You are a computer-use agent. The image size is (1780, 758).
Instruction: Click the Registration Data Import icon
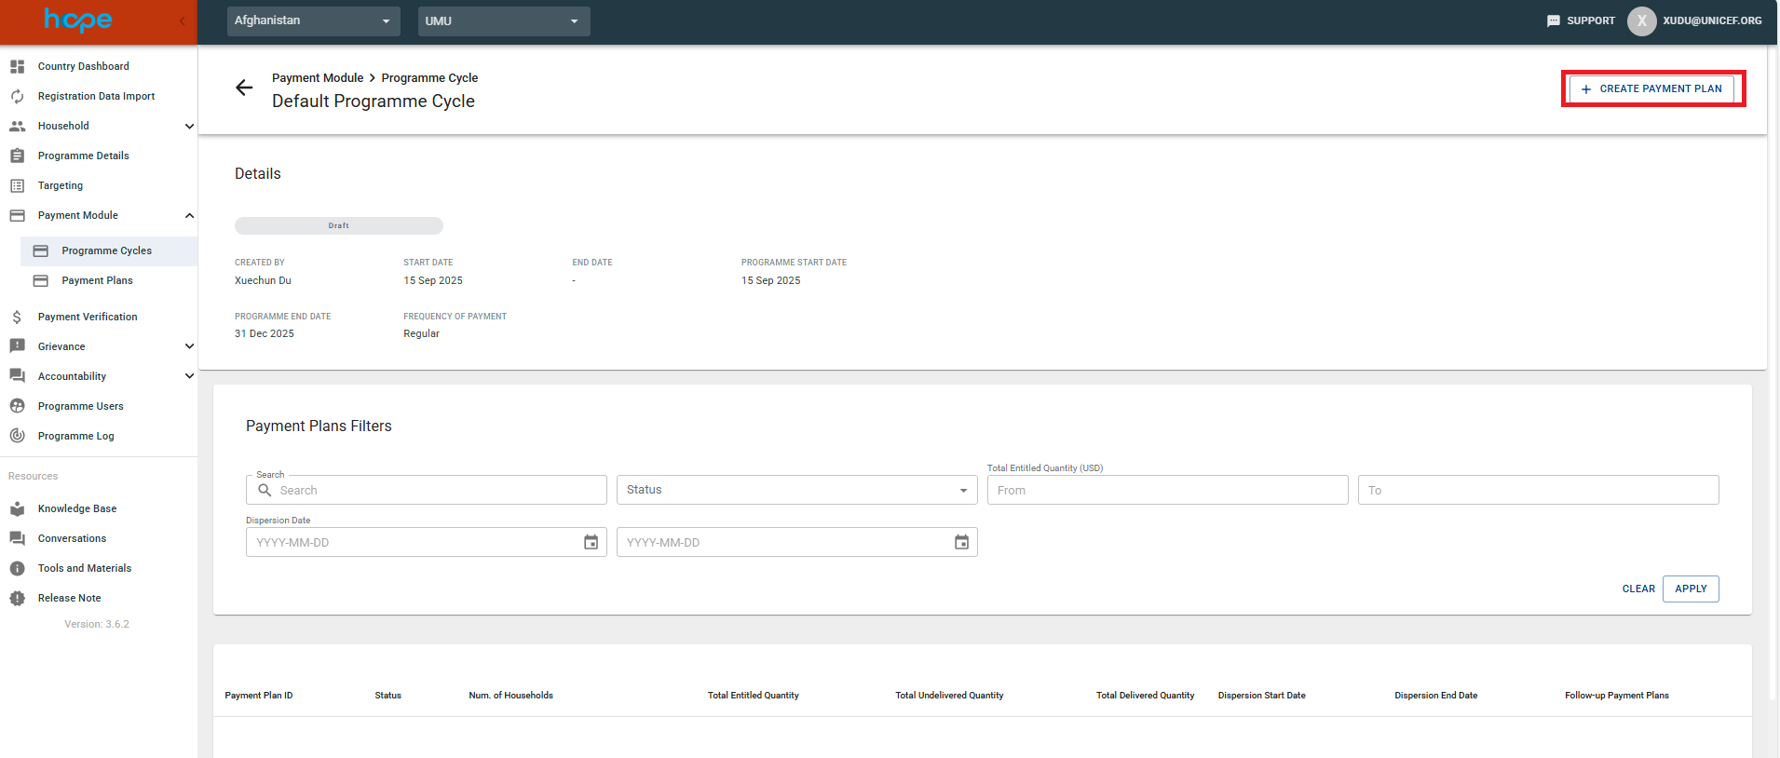pyautogui.click(x=17, y=96)
